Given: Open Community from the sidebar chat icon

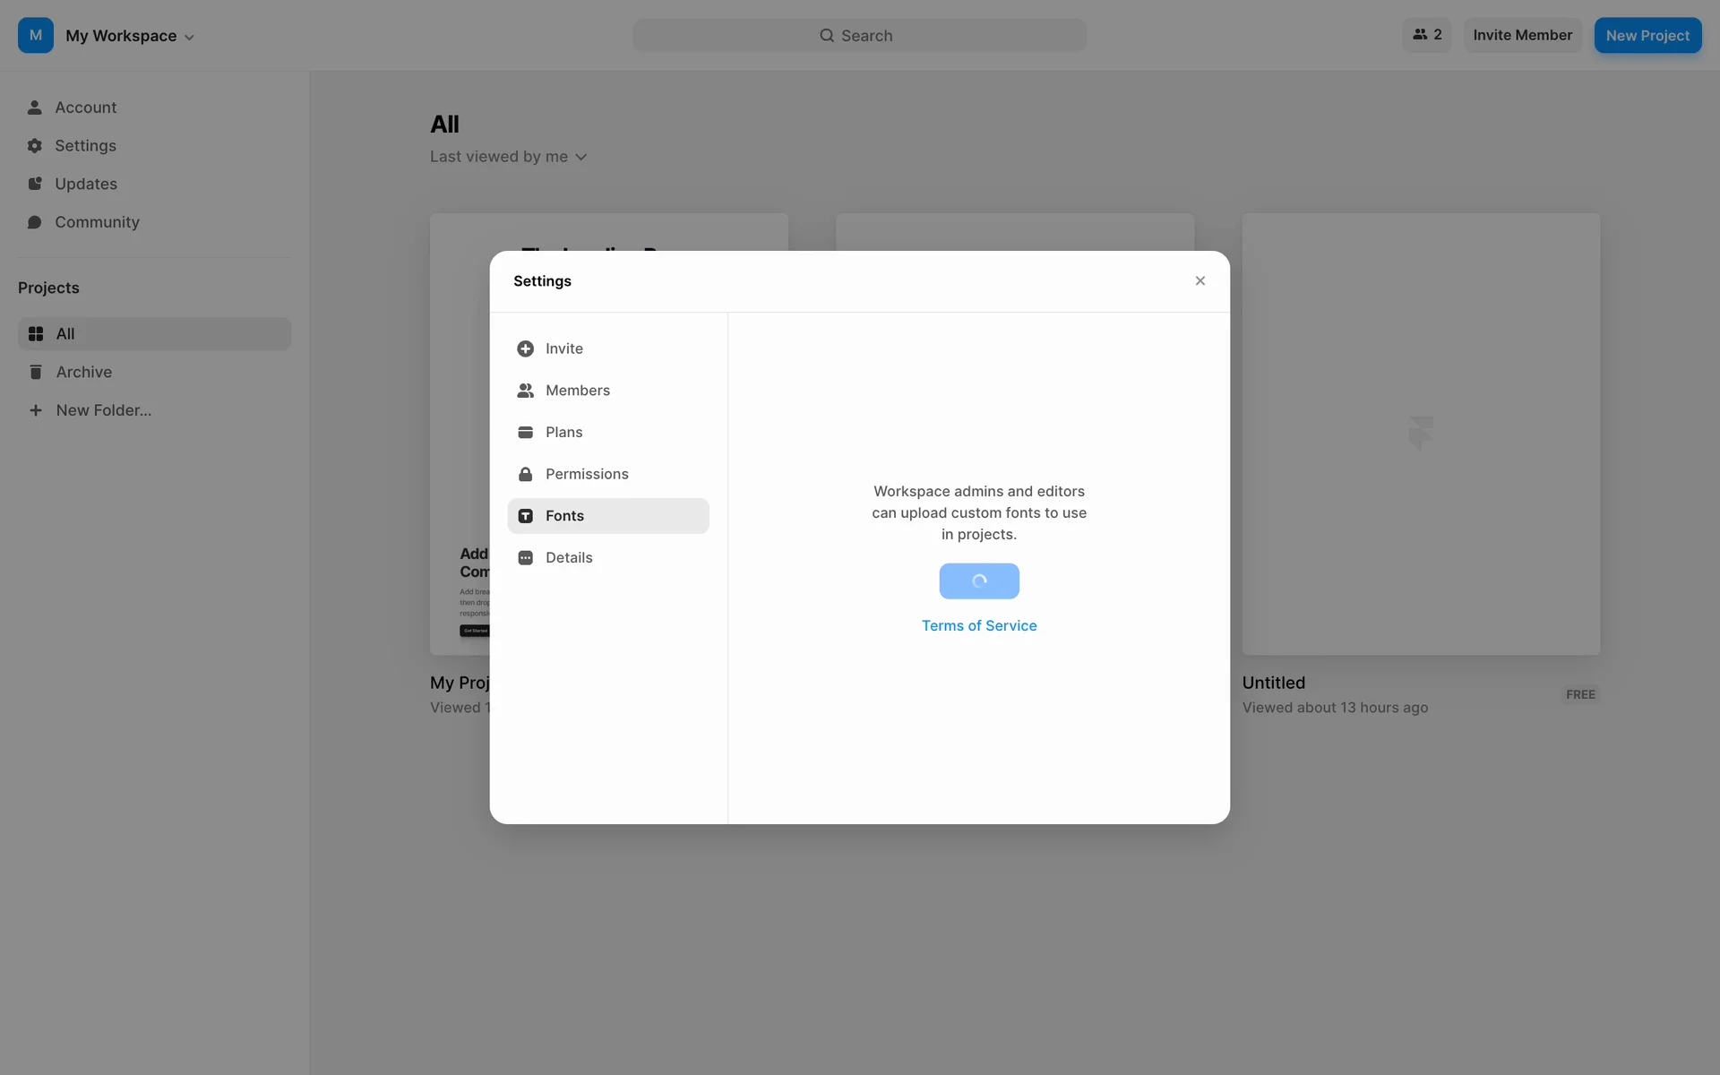Looking at the screenshot, I should point(35,222).
